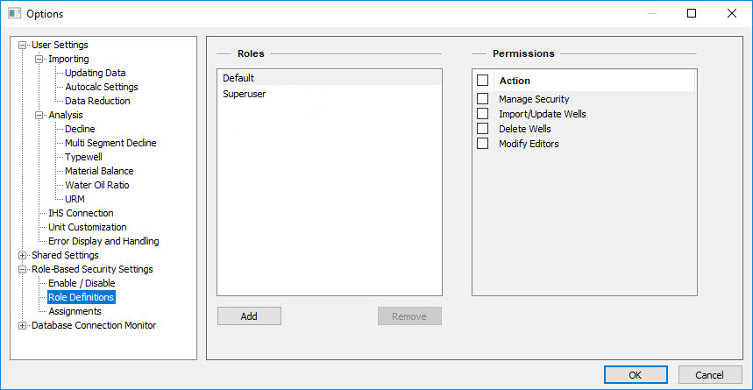Viewport: 753px width, 390px height.
Task: Expand the Shared Settings node
Action: (x=23, y=255)
